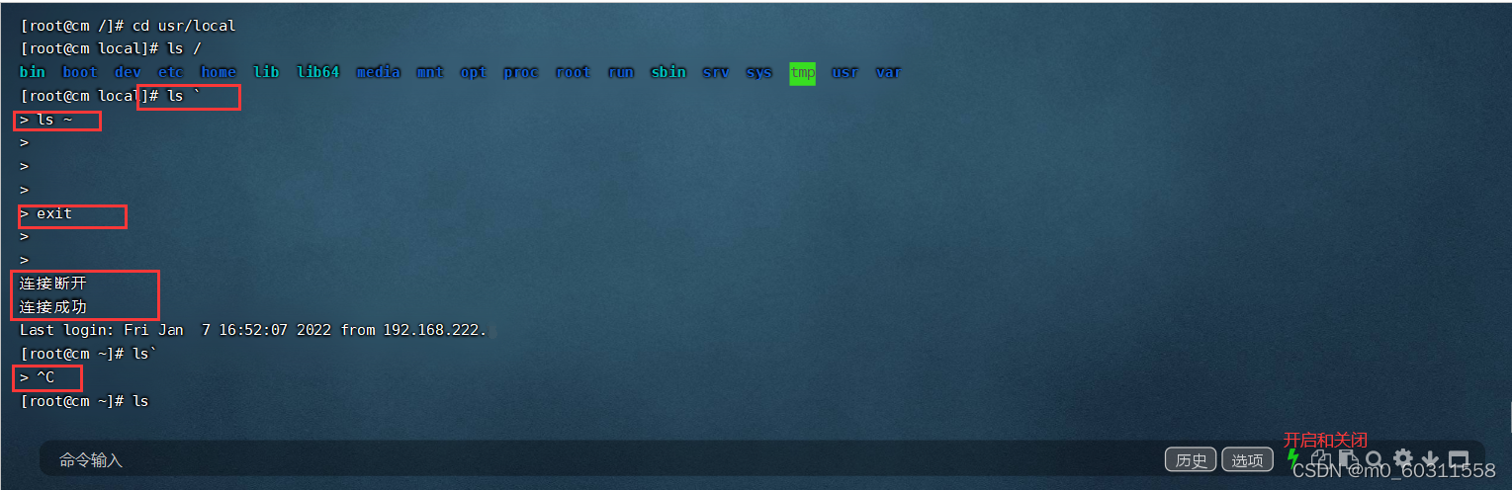Click the 'dev' directory text
Screen dimensions: 1512x490
click(128, 72)
